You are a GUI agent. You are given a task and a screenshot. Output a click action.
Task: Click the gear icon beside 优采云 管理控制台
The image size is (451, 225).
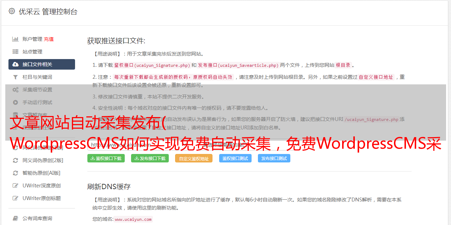12,11
